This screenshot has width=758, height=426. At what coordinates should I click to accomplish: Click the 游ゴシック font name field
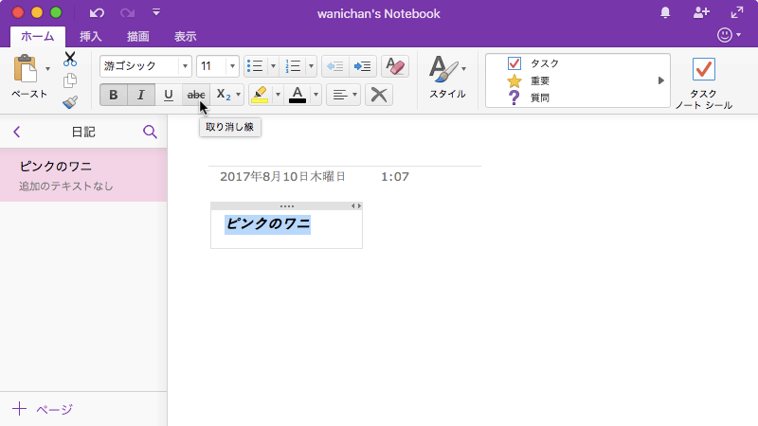click(139, 66)
